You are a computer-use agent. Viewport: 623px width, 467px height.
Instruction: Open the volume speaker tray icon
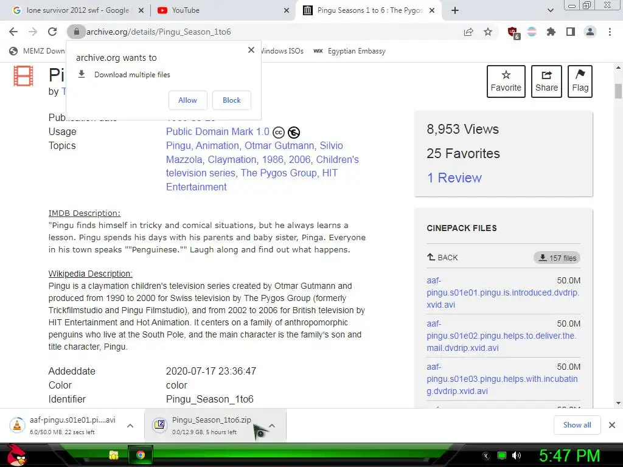pos(516,455)
